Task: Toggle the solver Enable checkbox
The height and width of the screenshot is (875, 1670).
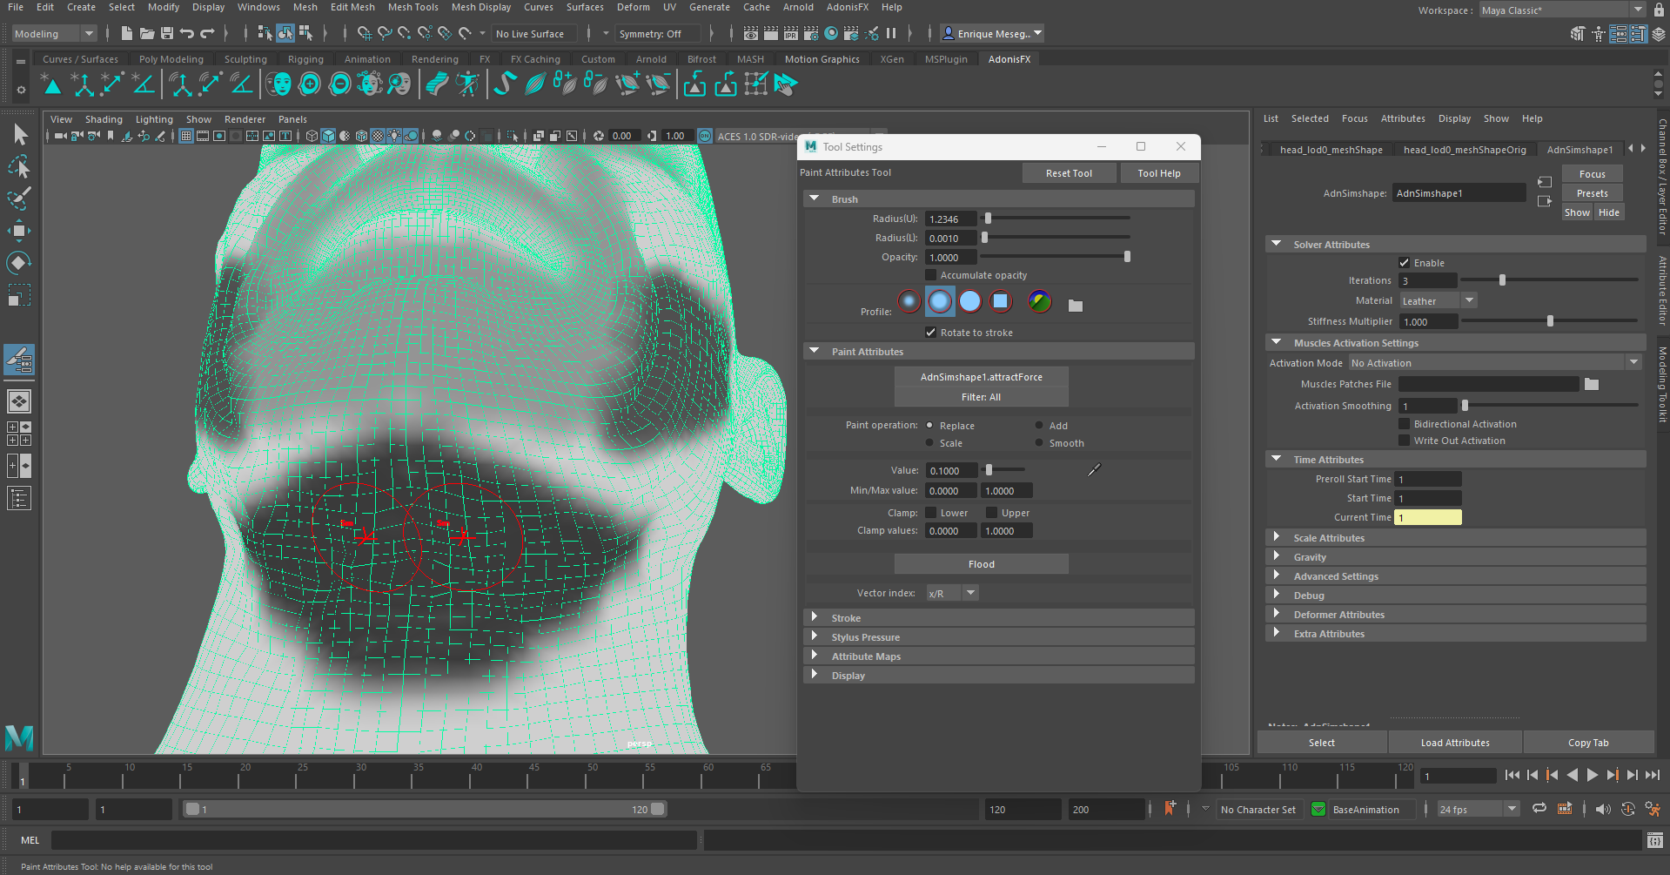Action: click(1404, 263)
